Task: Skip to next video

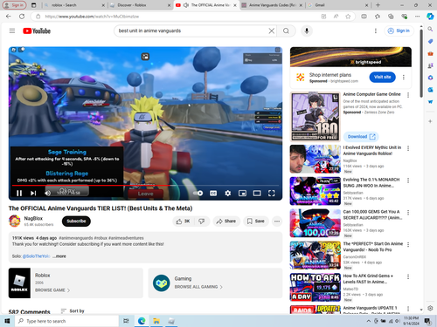Action: tap(33, 193)
